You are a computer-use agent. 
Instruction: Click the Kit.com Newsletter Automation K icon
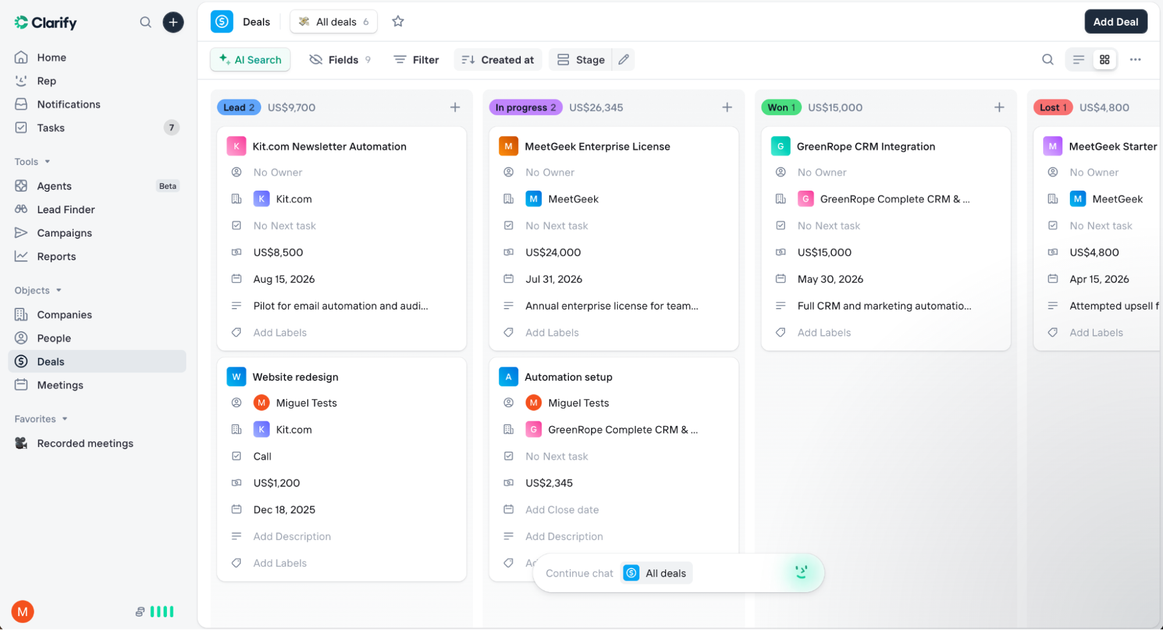236,146
